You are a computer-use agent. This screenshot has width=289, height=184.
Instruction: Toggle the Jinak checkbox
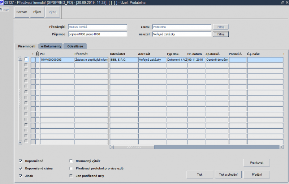click(x=21, y=176)
